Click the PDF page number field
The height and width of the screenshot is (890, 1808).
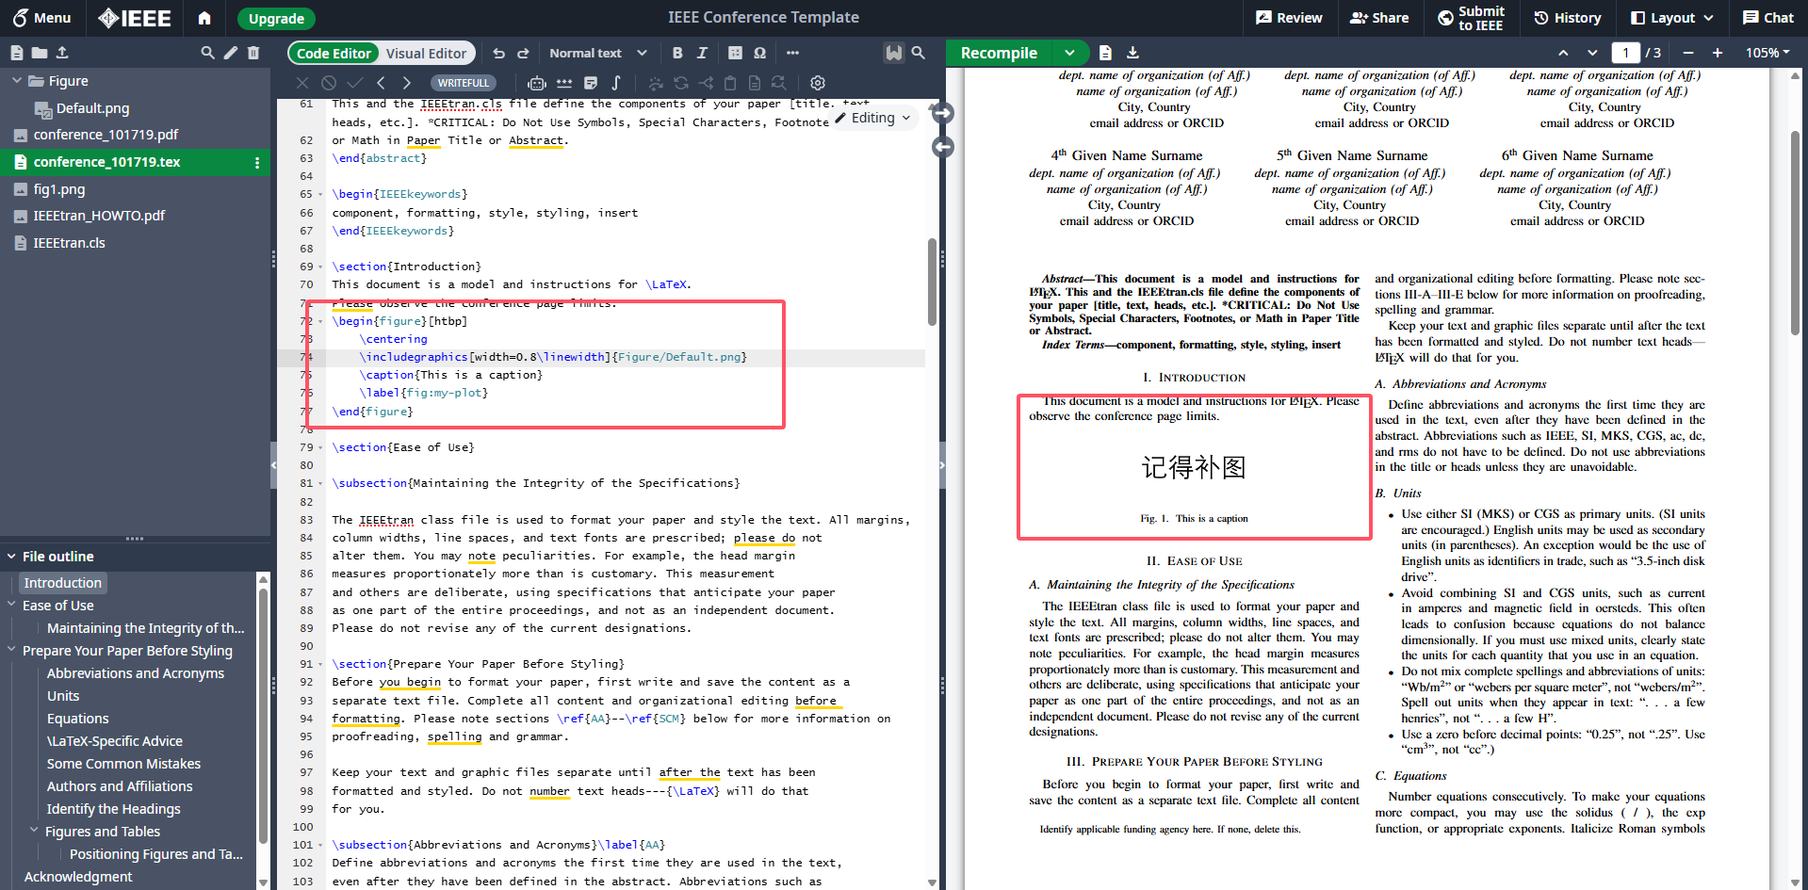coord(1625,53)
